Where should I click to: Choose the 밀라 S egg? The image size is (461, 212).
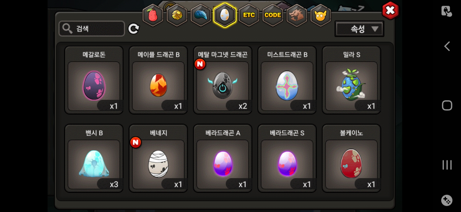(x=351, y=80)
